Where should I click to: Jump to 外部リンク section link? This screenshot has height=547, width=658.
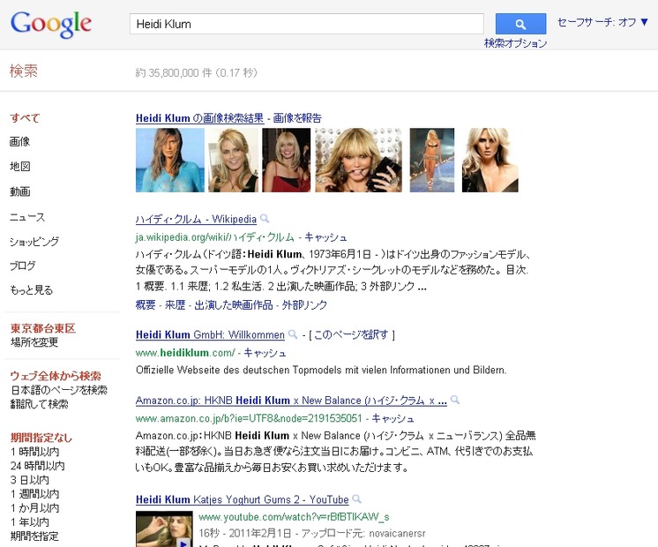(304, 304)
